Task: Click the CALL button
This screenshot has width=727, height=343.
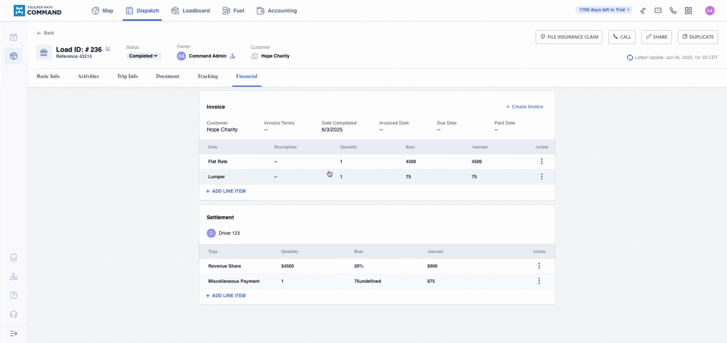Action: click(x=622, y=37)
